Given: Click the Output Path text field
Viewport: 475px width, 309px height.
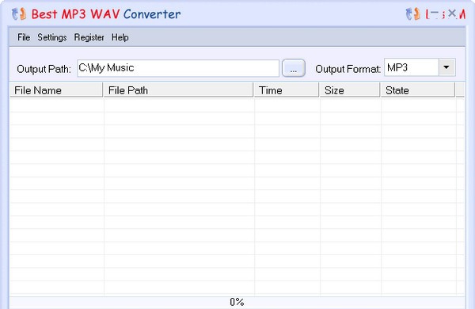Looking at the screenshot, I should [x=178, y=68].
